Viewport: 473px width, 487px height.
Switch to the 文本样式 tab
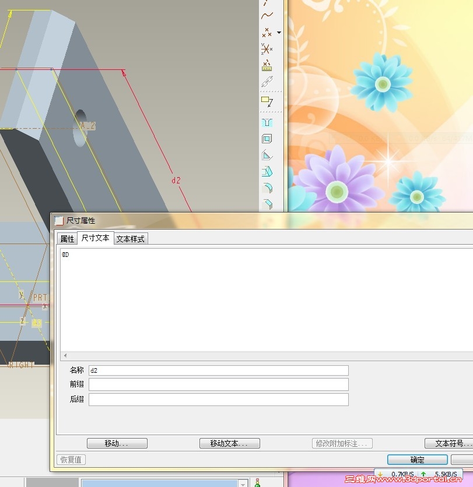(x=131, y=239)
